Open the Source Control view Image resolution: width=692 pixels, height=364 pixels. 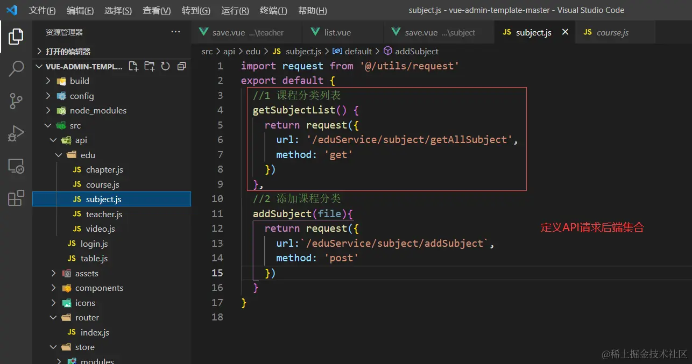click(x=16, y=101)
